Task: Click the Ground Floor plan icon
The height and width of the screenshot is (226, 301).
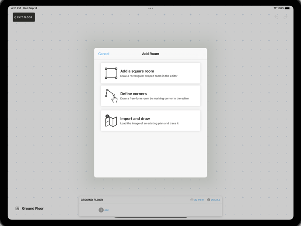Action: point(17,208)
